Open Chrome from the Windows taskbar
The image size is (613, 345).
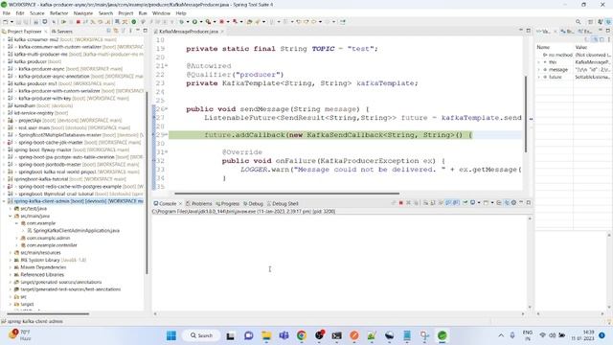(302, 335)
